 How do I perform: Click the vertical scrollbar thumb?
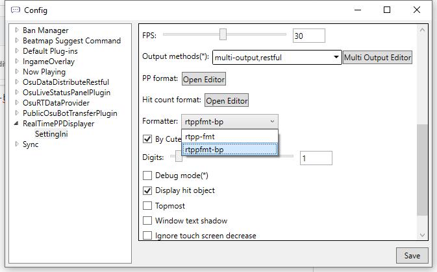(x=422, y=170)
